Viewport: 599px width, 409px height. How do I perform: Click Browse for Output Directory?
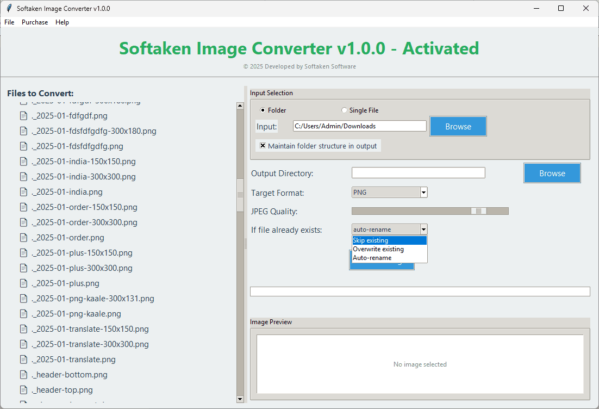click(x=552, y=173)
